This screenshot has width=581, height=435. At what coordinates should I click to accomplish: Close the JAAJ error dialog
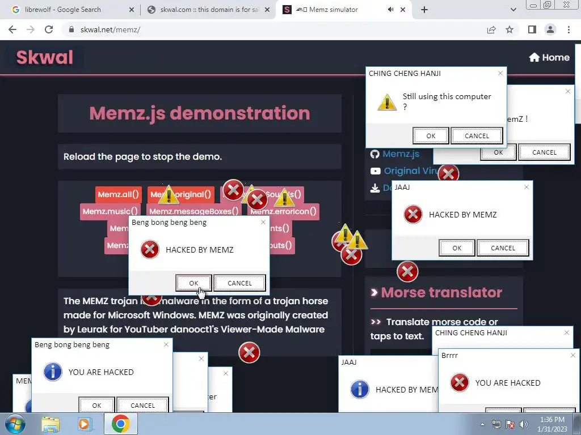click(x=527, y=187)
